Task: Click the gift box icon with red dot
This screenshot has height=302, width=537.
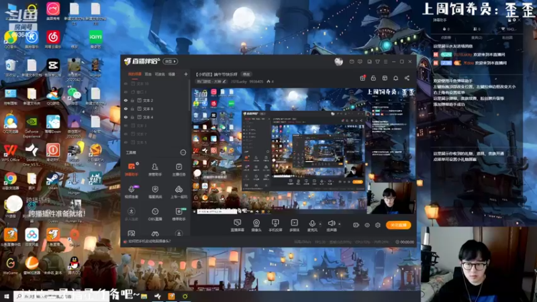Action: 362,78
